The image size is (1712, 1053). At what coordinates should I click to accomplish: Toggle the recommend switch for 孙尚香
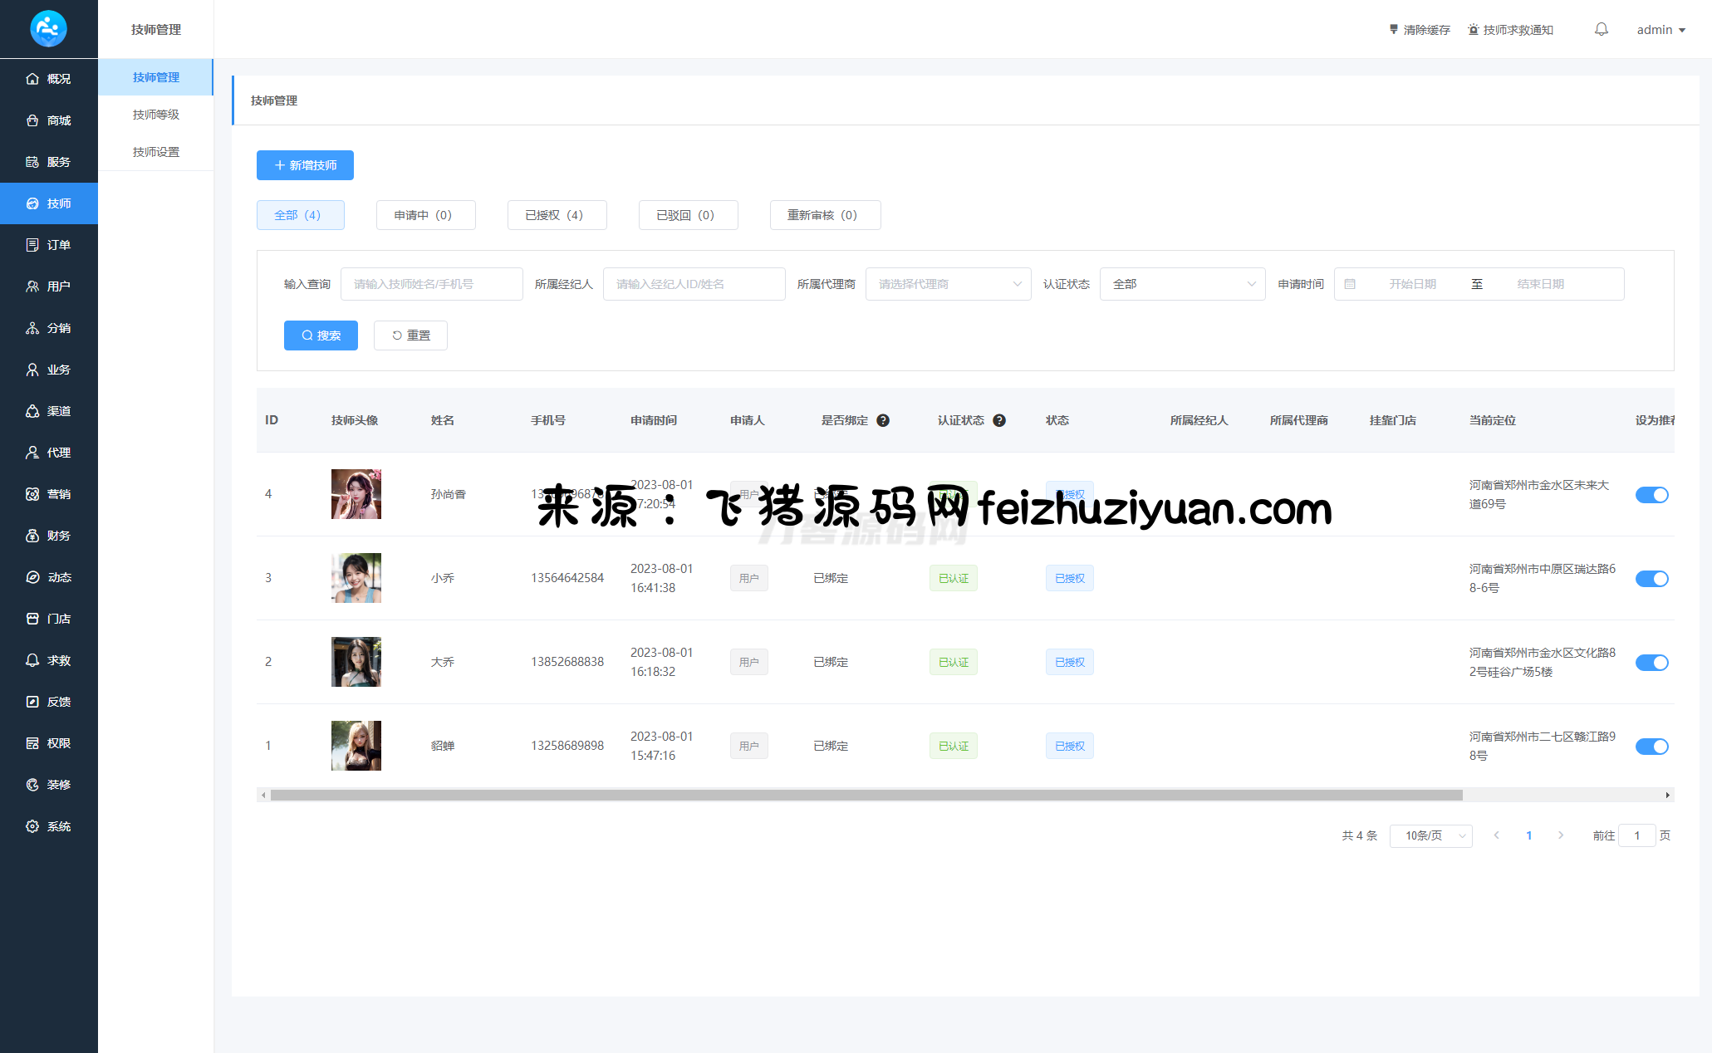tap(1651, 495)
